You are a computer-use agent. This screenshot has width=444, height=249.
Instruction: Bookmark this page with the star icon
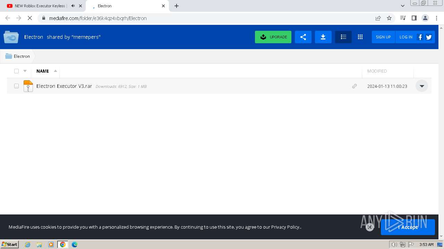tap(389, 18)
